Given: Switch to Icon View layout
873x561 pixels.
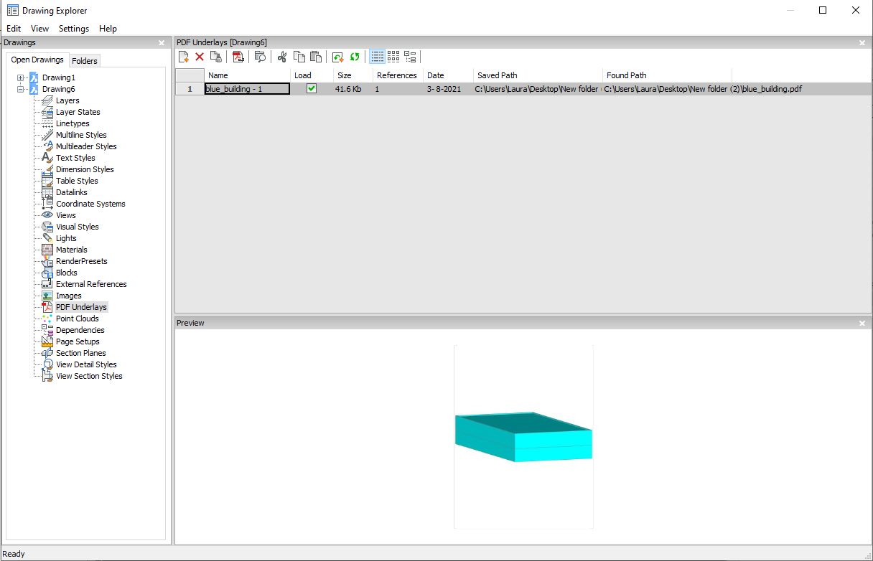Looking at the screenshot, I should 393,57.
